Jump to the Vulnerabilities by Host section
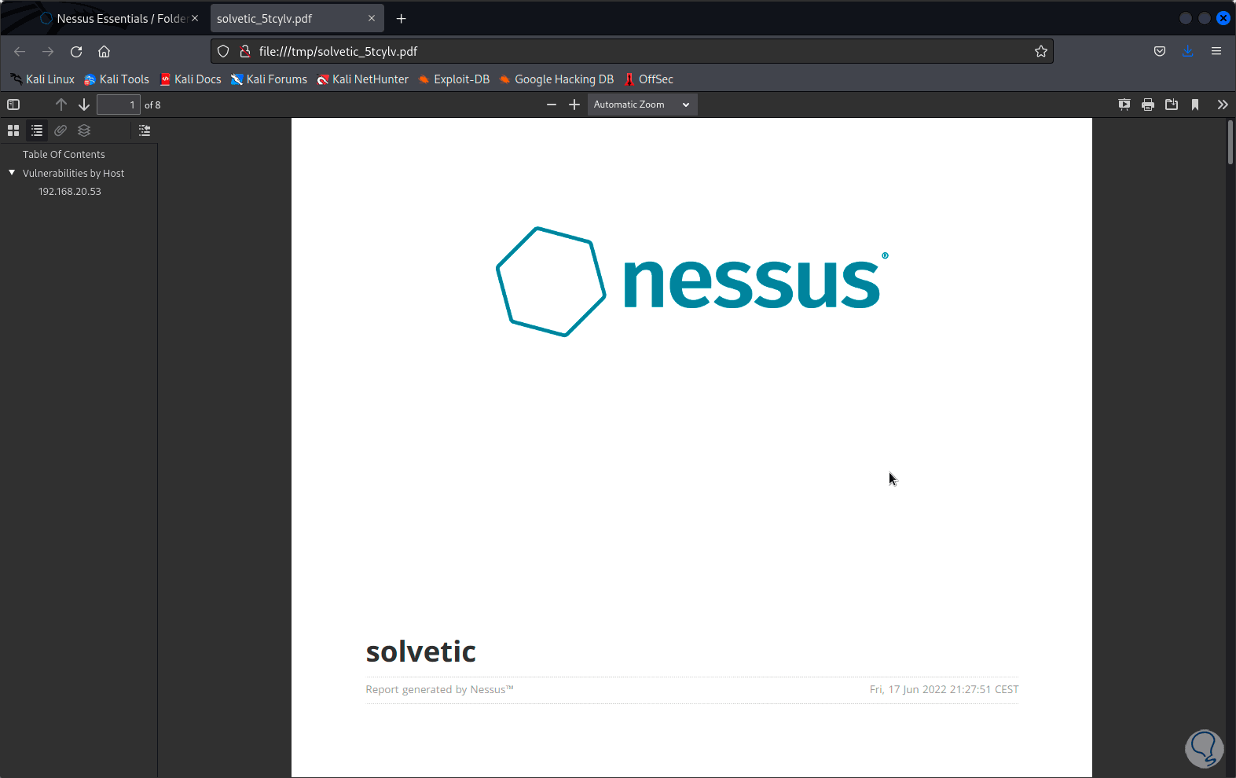The image size is (1236, 778). (73, 174)
